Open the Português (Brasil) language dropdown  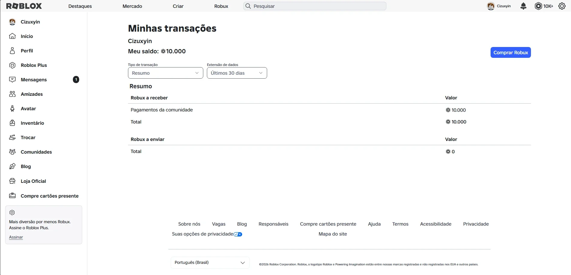coord(210,263)
